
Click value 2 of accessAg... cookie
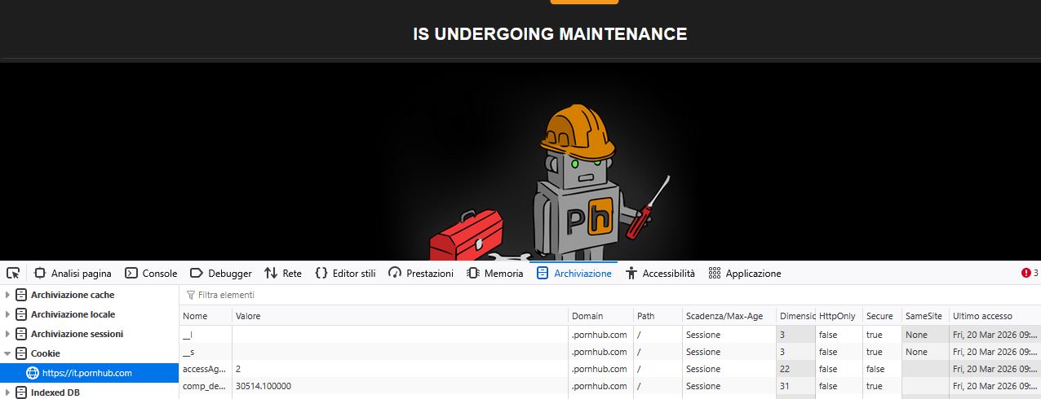click(238, 369)
